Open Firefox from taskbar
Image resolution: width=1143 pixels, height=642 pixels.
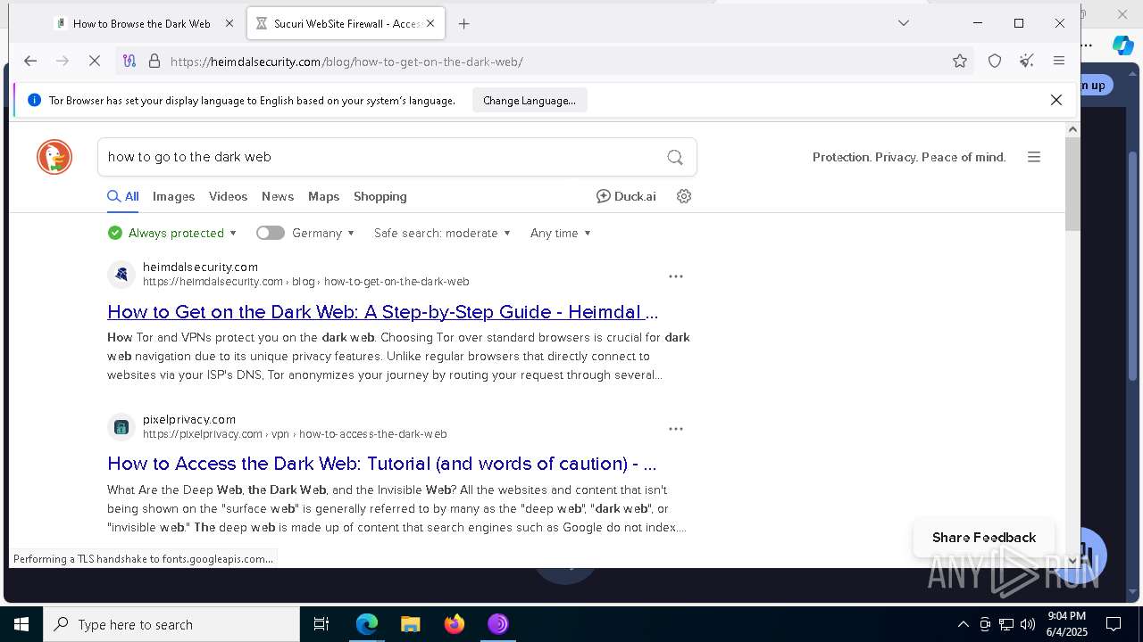[x=455, y=624]
